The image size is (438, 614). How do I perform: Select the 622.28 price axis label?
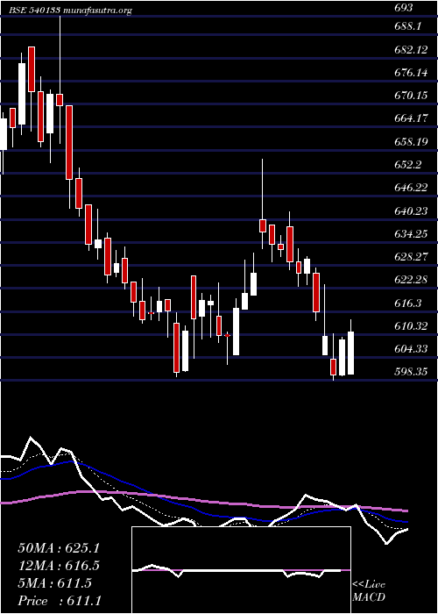[x=412, y=280]
